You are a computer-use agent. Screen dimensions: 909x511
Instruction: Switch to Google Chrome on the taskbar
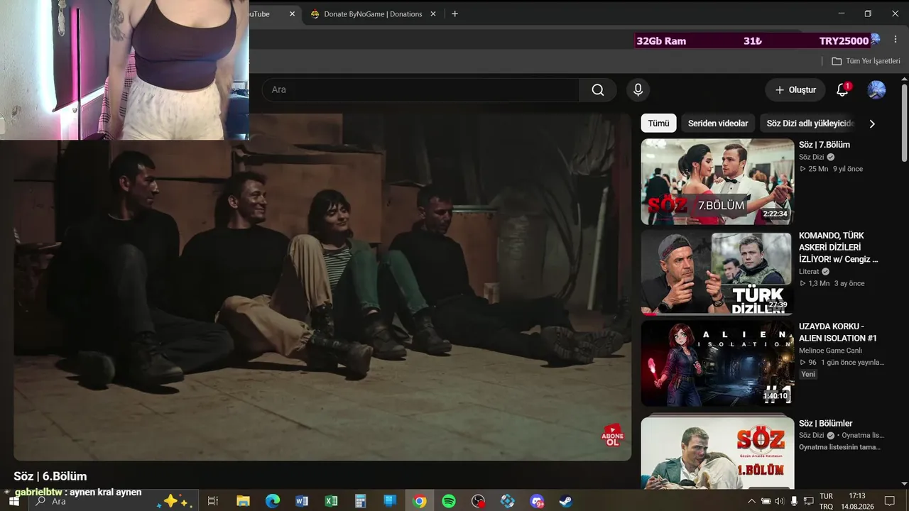(x=420, y=501)
